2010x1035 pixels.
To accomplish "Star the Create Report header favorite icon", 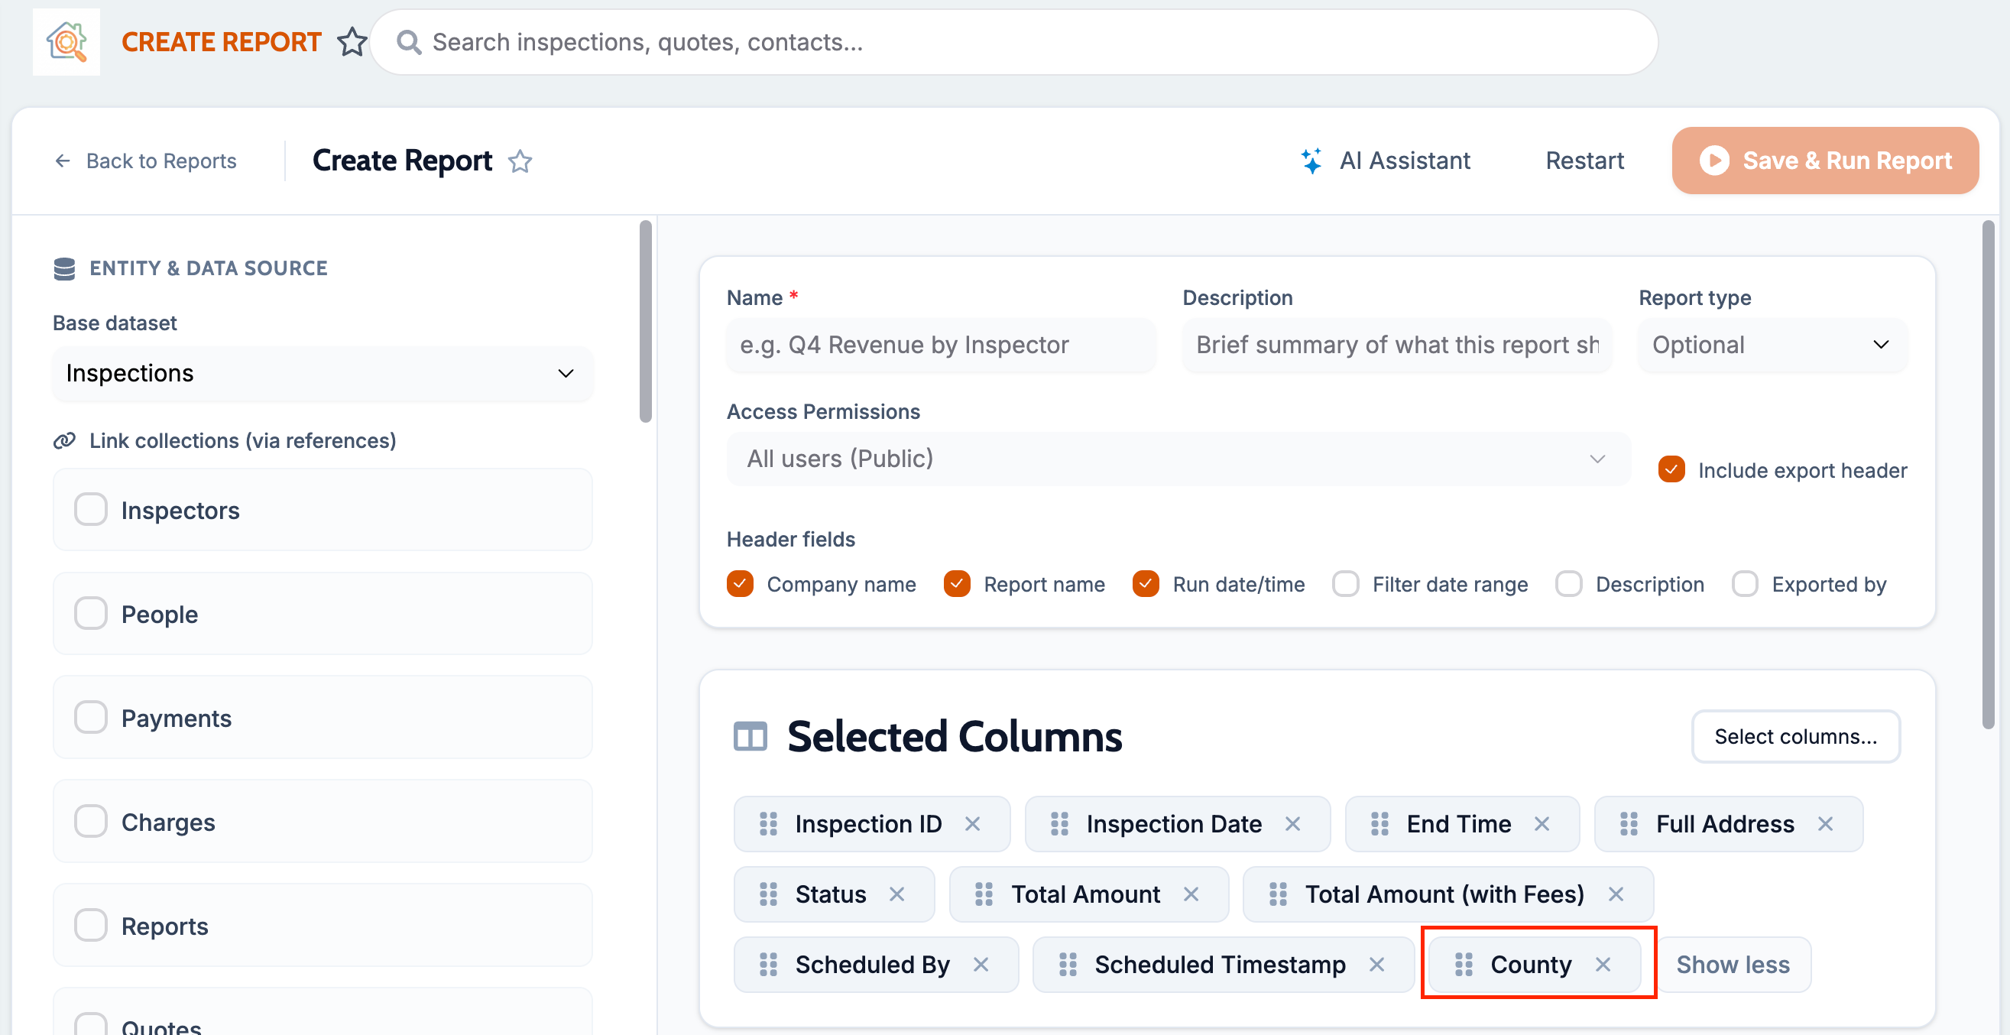I will (352, 42).
